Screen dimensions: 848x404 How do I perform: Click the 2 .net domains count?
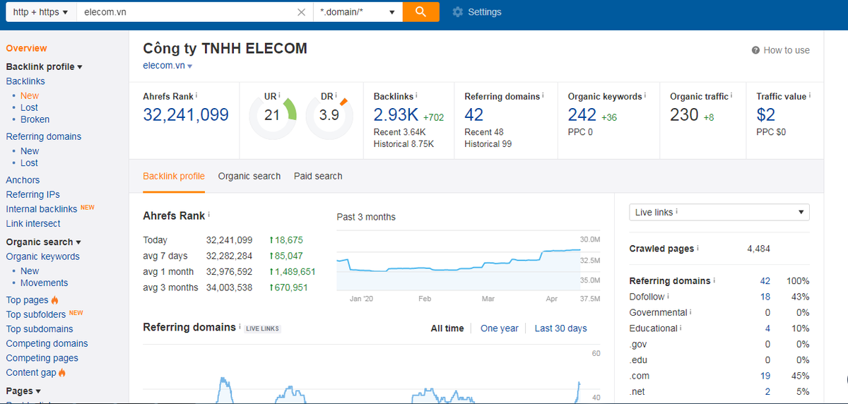[768, 391]
